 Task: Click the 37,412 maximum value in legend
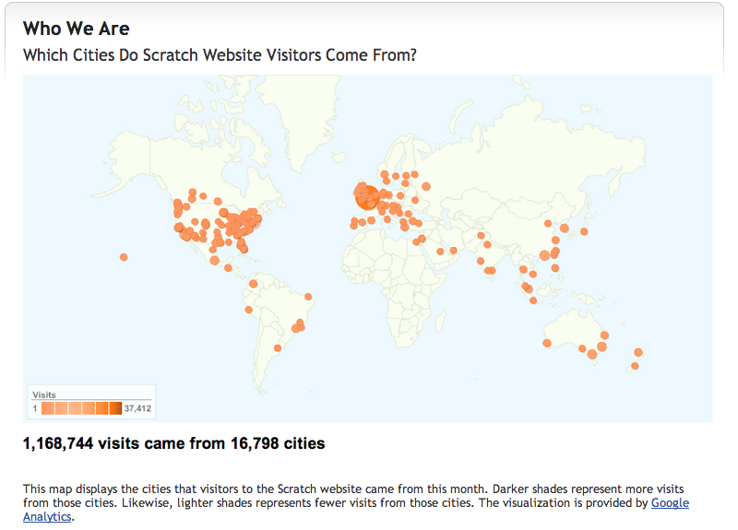tap(137, 407)
